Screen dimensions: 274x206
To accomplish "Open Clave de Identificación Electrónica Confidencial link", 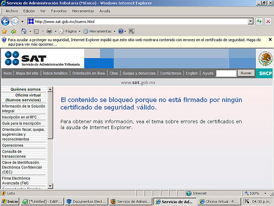I will point(22,167).
